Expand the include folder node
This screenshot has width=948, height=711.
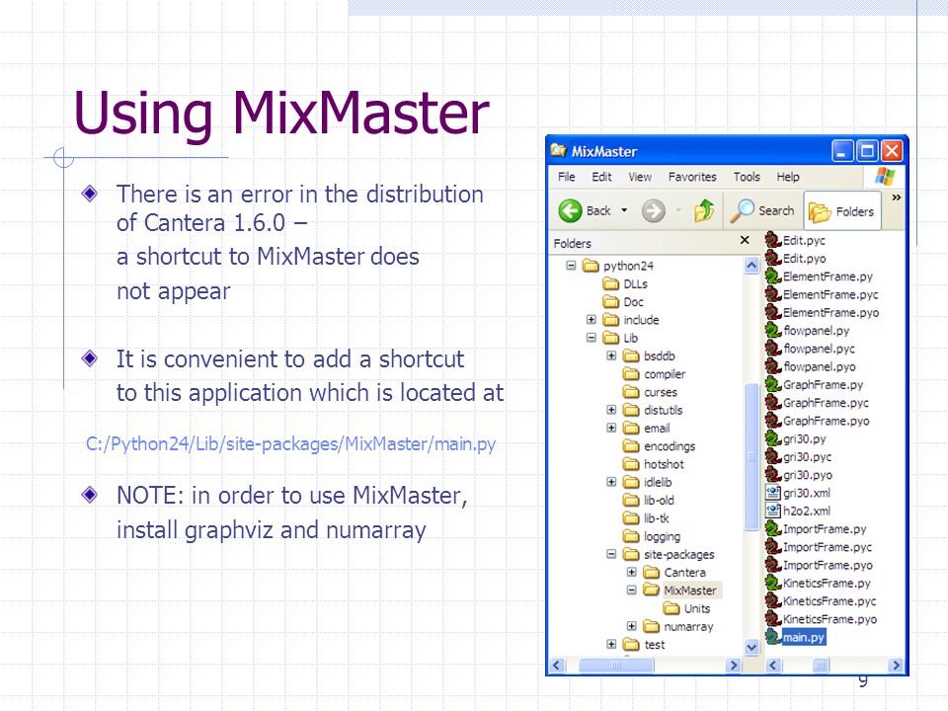point(592,319)
